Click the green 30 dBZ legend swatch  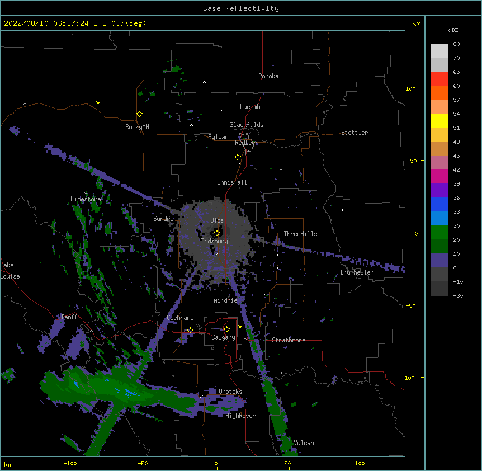[440, 233]
